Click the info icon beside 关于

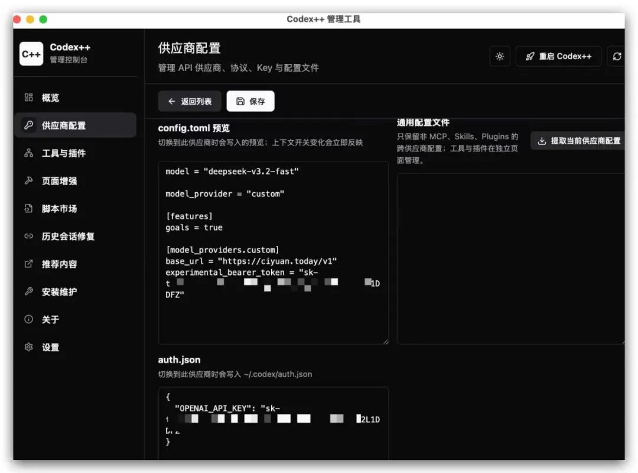click(x=28, y=319)
